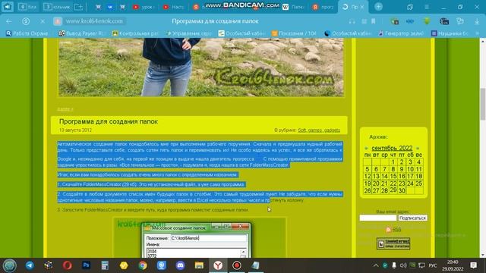Viewport: 486px width, 273px height.
Task: Open Discord from the taskbar
Action: tap(181, 265)
